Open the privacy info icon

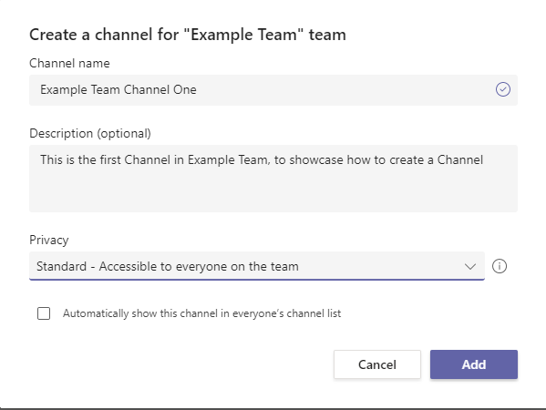coord(500,266)
